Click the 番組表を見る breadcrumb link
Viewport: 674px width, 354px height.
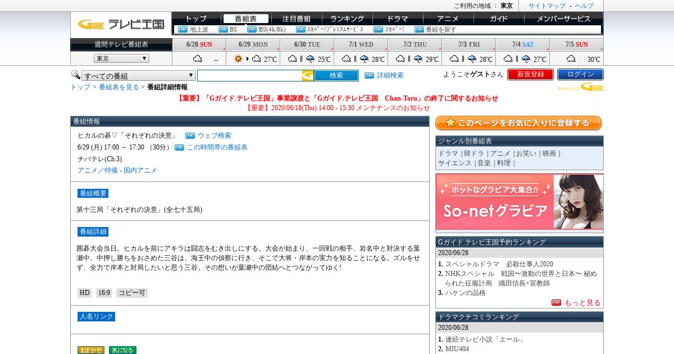pos(119,87)
